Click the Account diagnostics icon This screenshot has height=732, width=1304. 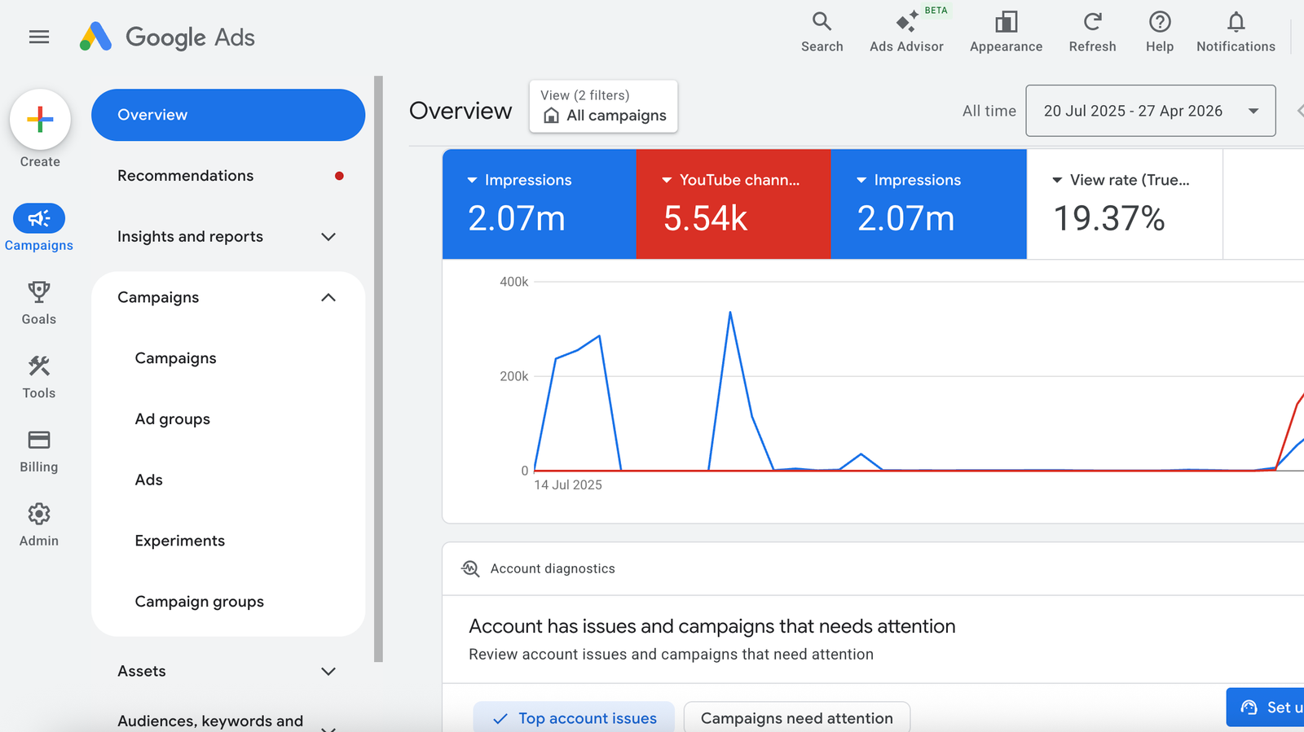point(470,568)
